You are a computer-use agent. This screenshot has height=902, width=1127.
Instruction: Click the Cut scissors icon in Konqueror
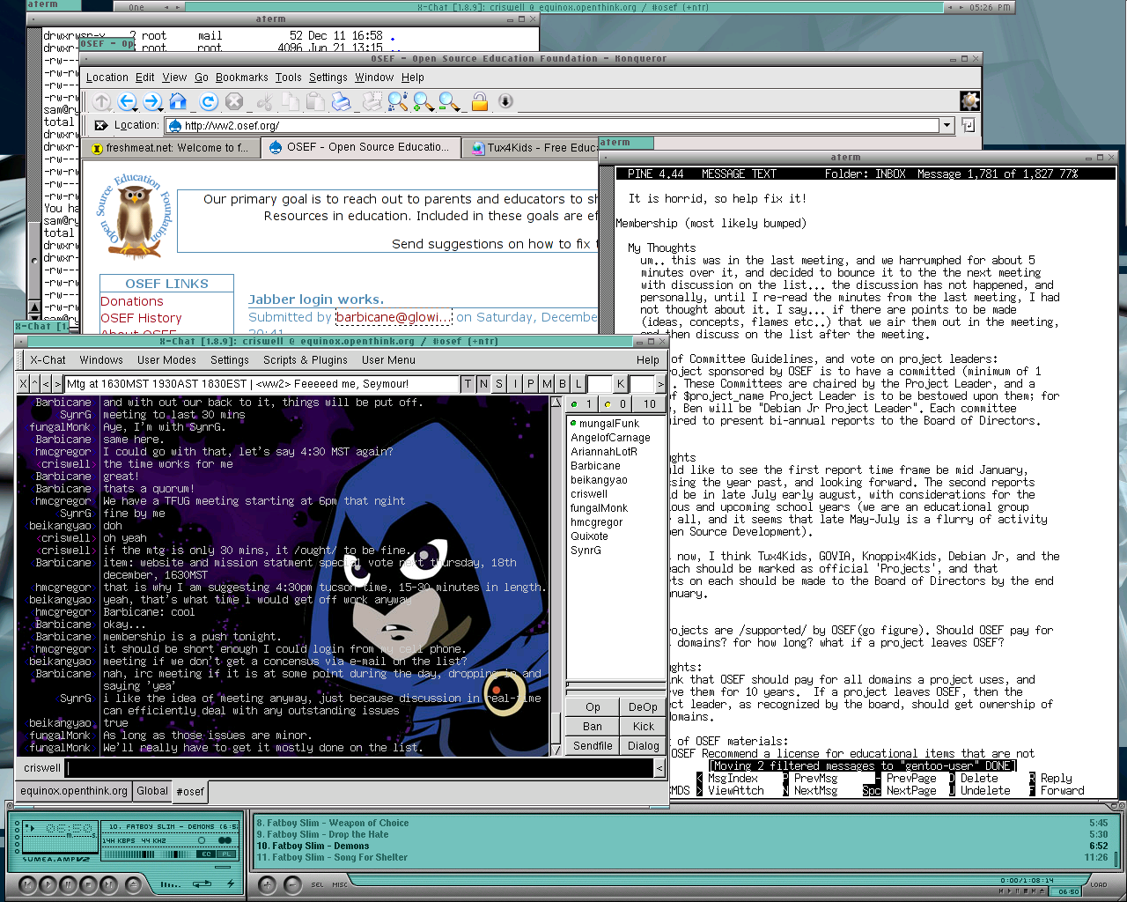pyautogui.click(x=264, y=101)
